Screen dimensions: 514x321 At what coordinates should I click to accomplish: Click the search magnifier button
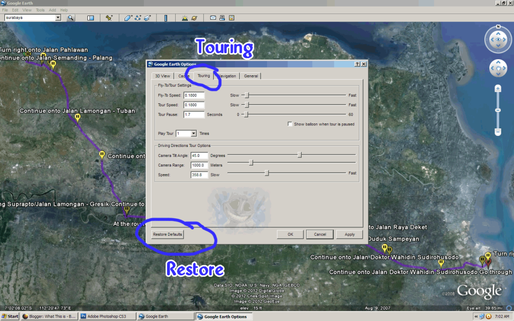(x=71, y=18)
